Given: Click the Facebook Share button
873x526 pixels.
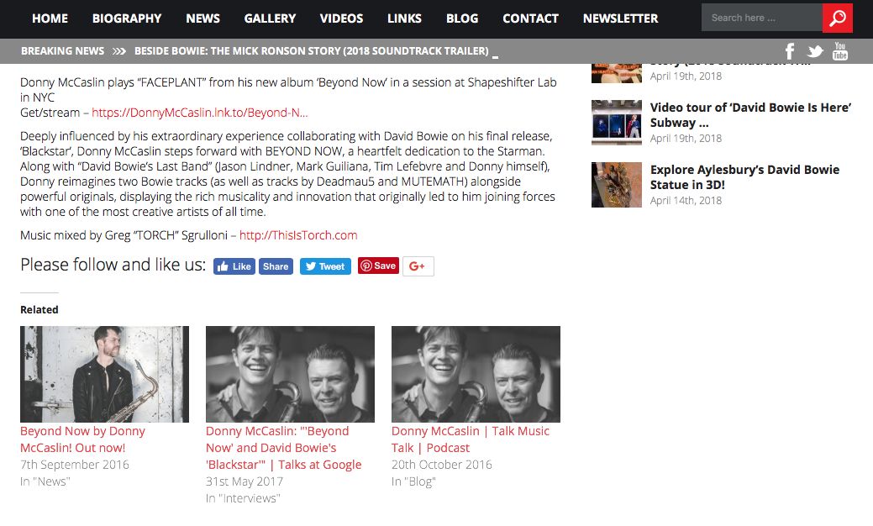Looking at the screenshot, I should click(276, 266).
